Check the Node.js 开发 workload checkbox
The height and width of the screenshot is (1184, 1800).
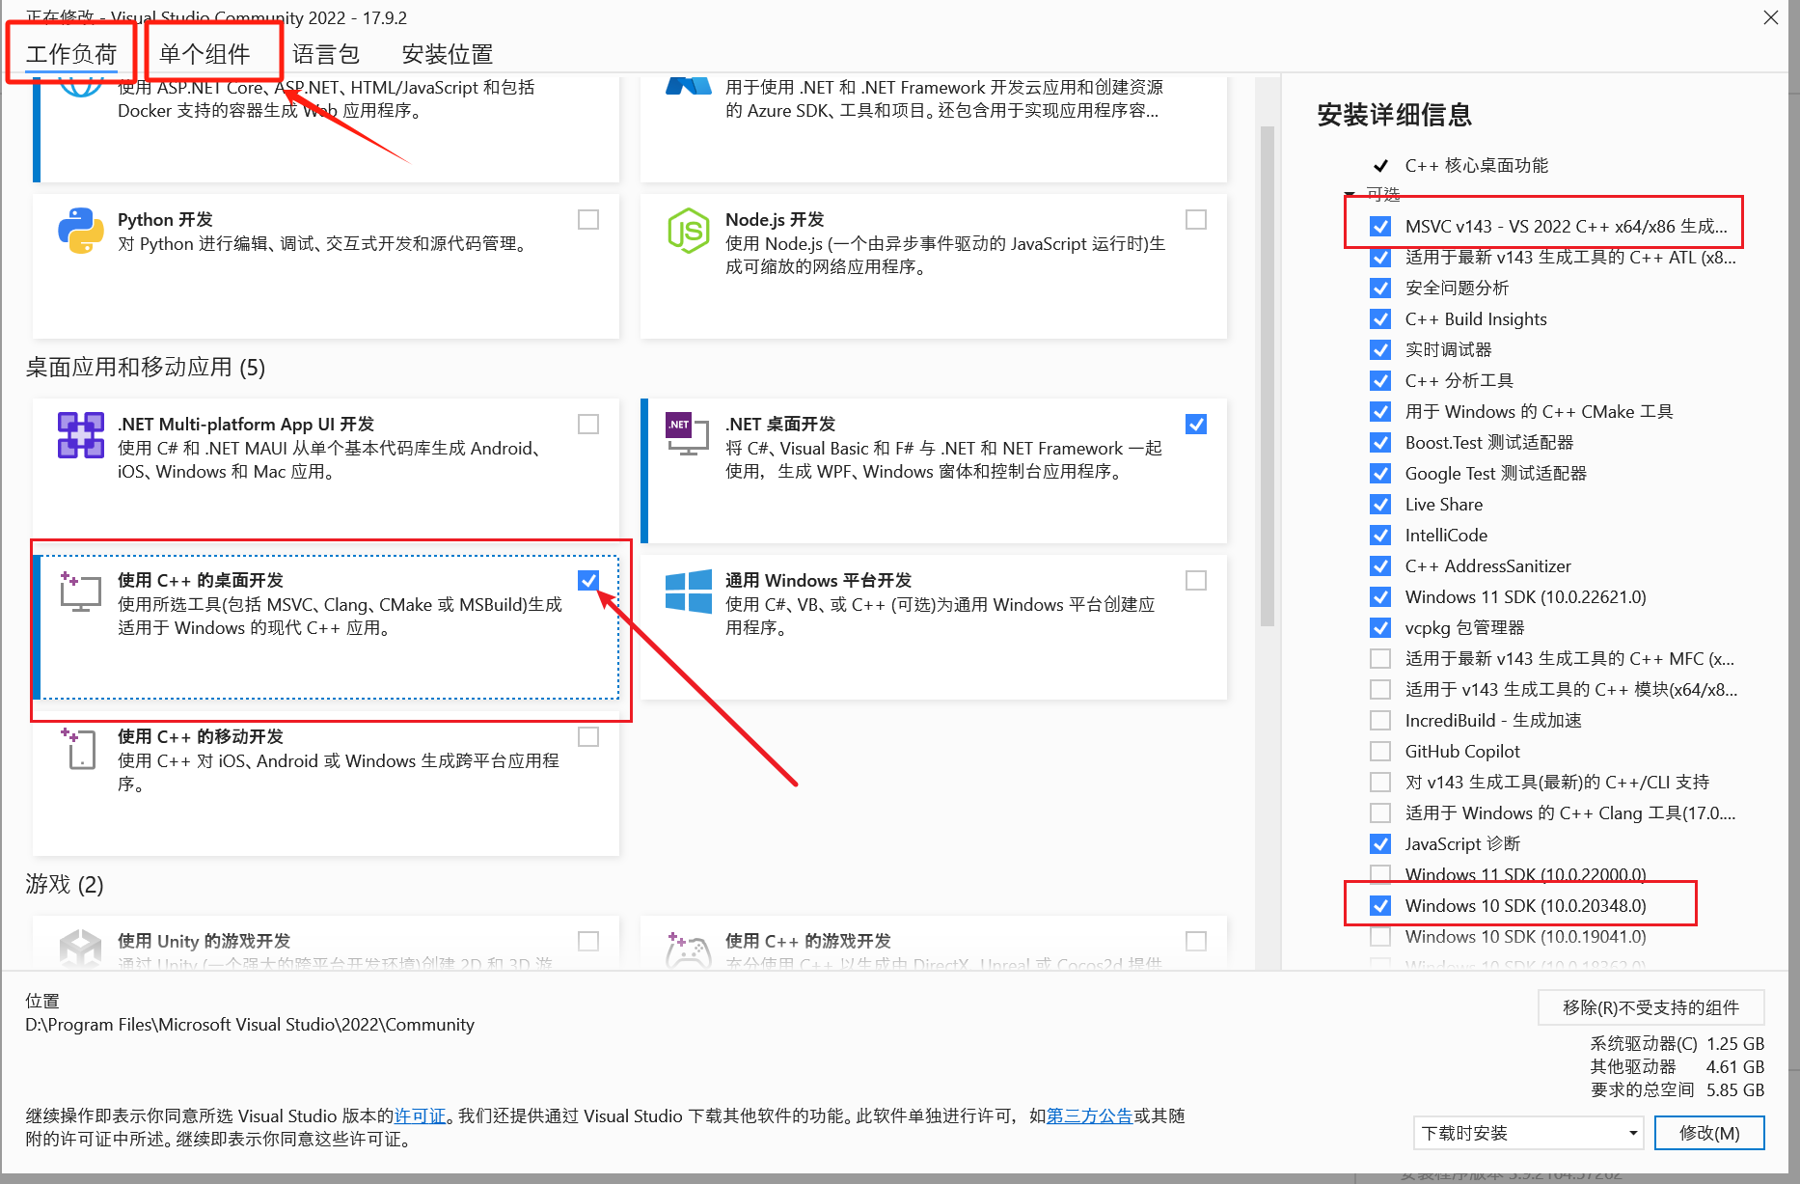pos(1196,220)
